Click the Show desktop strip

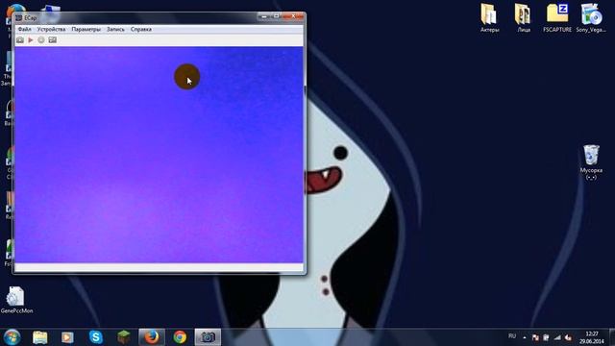tap(611, 337)
